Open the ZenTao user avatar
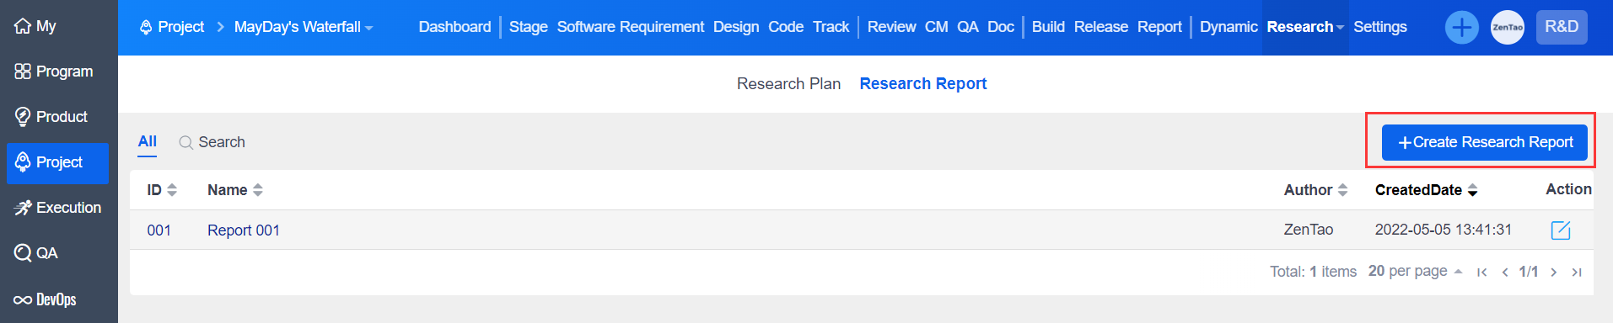The image size is (1613, 323). coord(1508,27)
